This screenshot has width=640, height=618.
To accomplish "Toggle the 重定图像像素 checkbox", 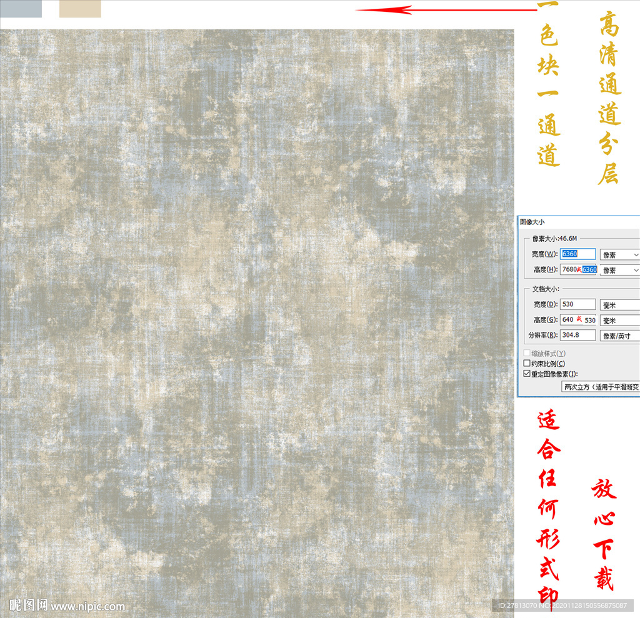I will pyautogui.click(x=527, y=374).
